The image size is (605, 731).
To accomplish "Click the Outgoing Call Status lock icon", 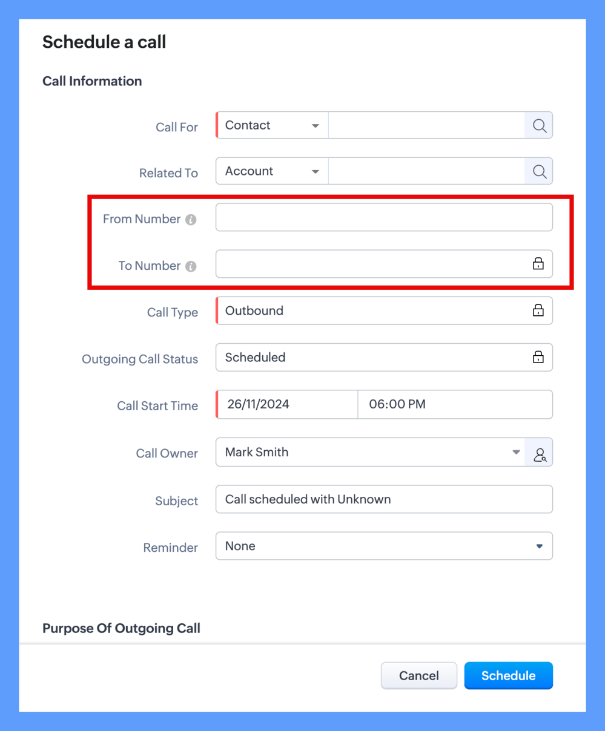I will (538, 358).
